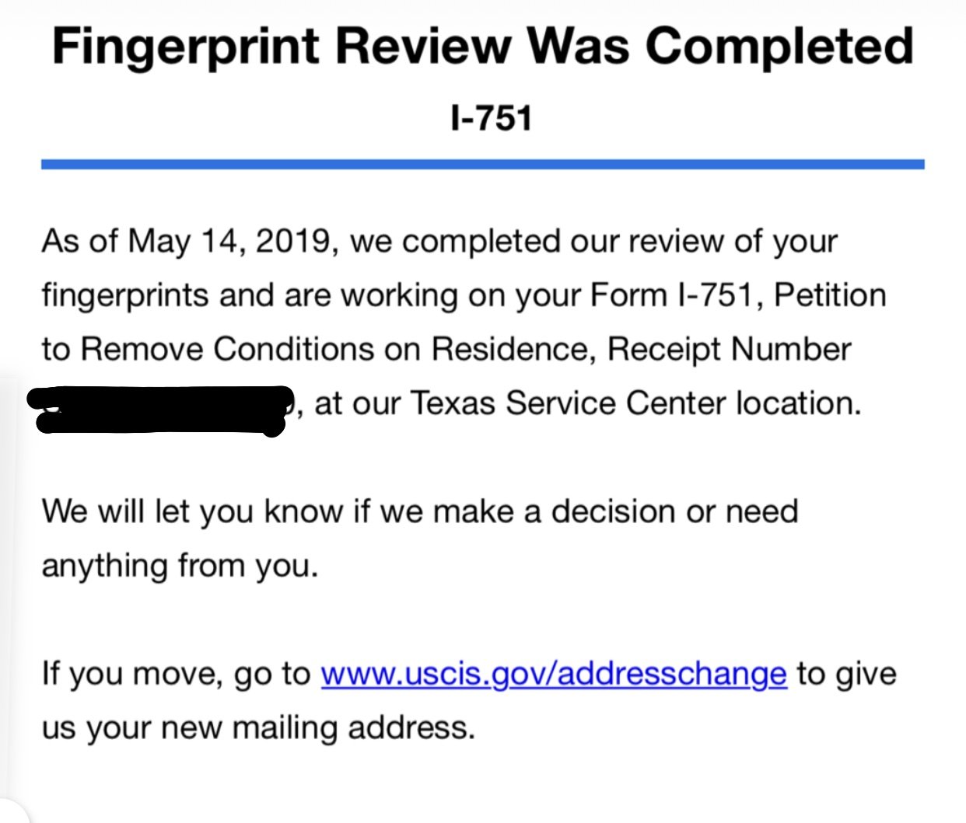Click the word "fingerprints" in the paragraph

125,296
